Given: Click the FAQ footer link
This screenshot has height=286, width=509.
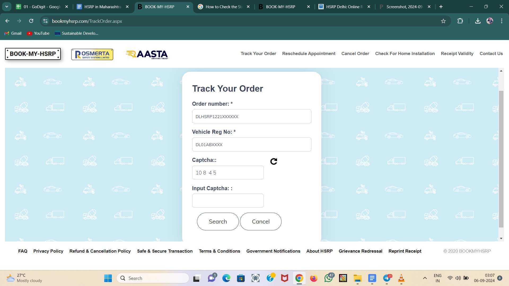Looking at the screenshot, I should (x=22, y=251).
